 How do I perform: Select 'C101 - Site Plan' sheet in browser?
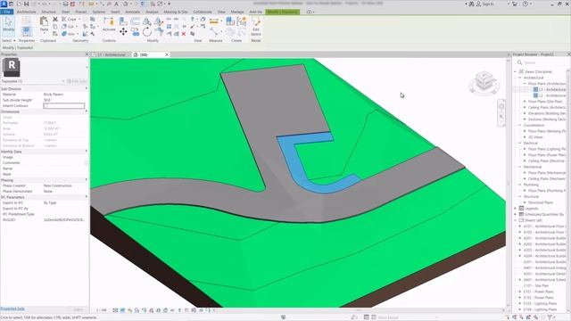pos(536,285)
